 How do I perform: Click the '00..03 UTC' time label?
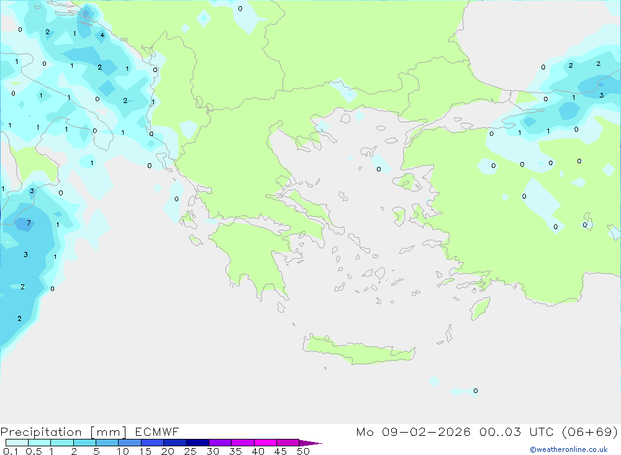(x=518, y=431)
